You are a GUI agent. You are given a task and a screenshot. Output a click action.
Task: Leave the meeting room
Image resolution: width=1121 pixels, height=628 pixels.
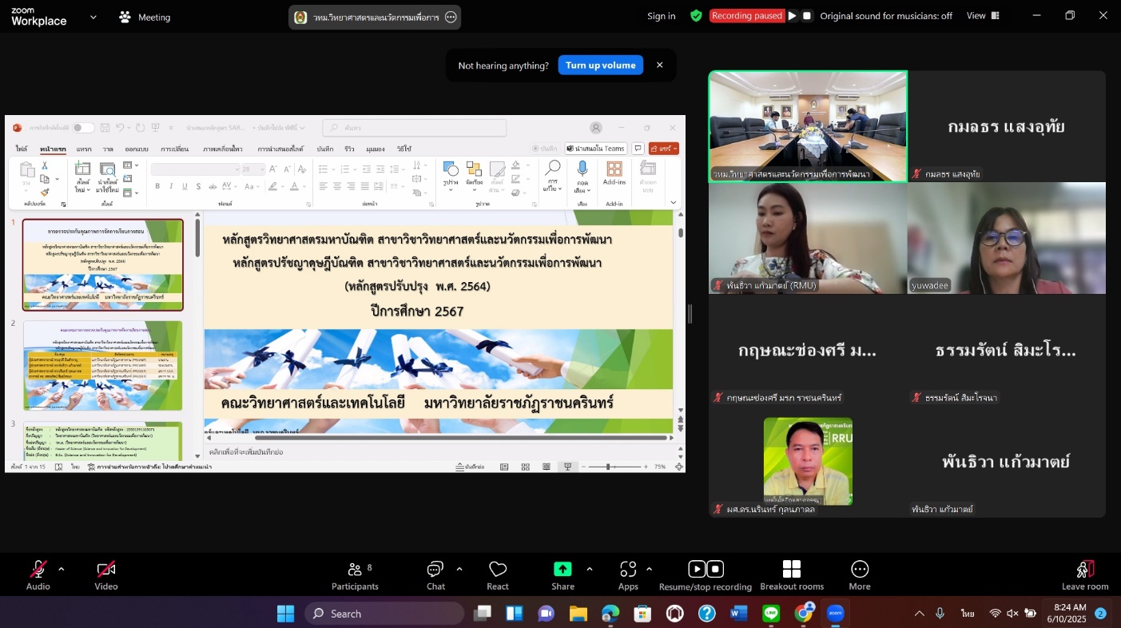1084,575
